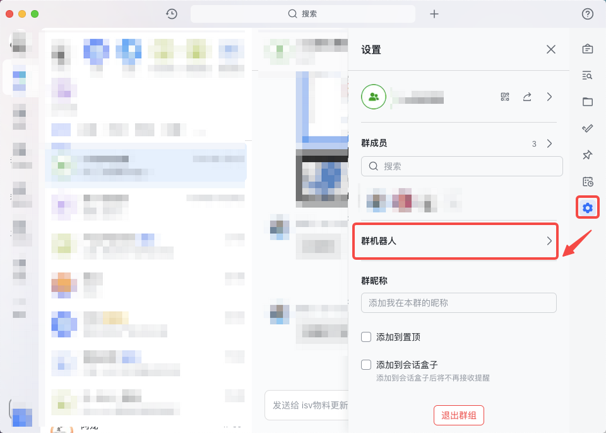Check the 添加到会话盒子 option
The width and height of the screenshot is (606, 433).
[366, 365]
